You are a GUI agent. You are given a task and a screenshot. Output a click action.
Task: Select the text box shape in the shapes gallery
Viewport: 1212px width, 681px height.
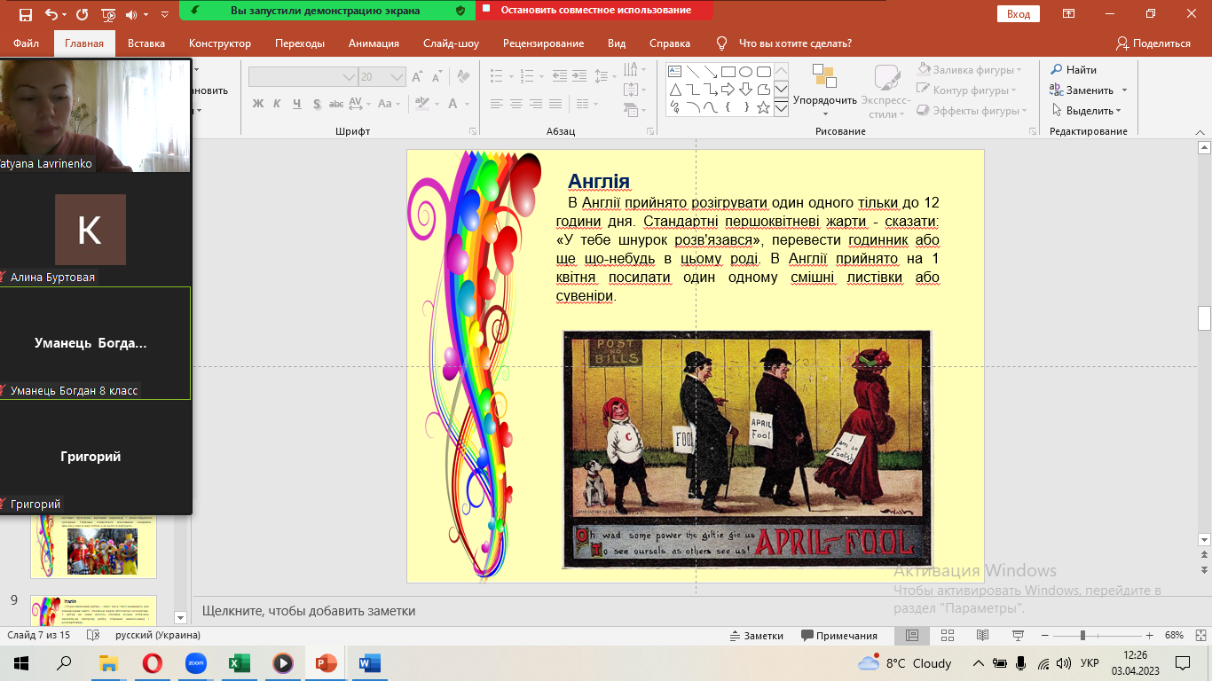coord(674,71)
